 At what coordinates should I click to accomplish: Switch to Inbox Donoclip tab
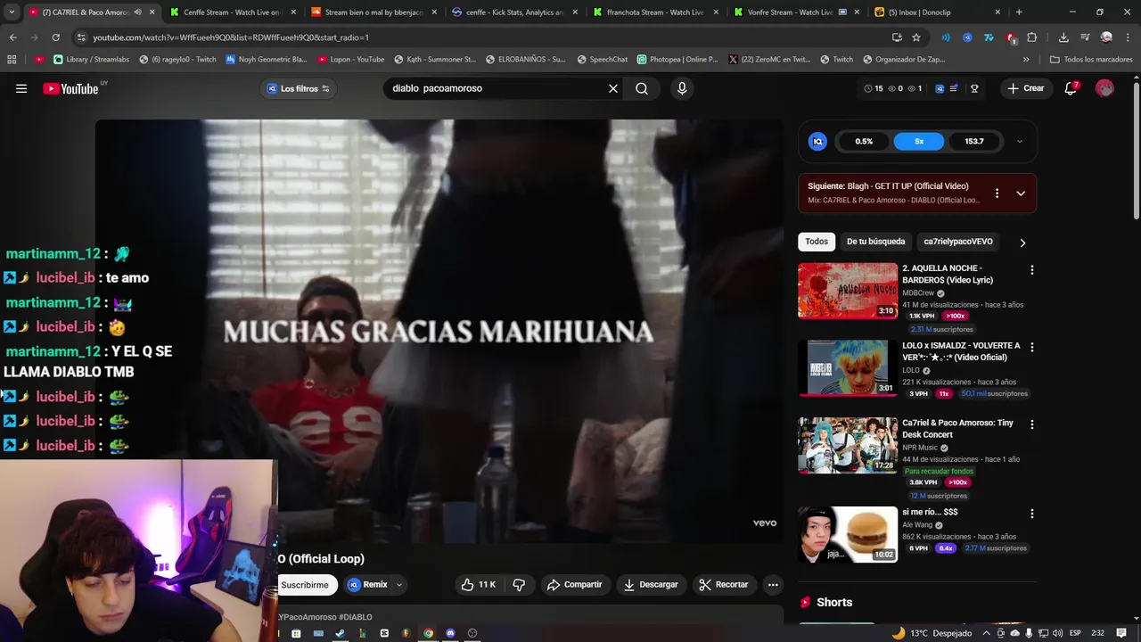[x=936, y=12]
